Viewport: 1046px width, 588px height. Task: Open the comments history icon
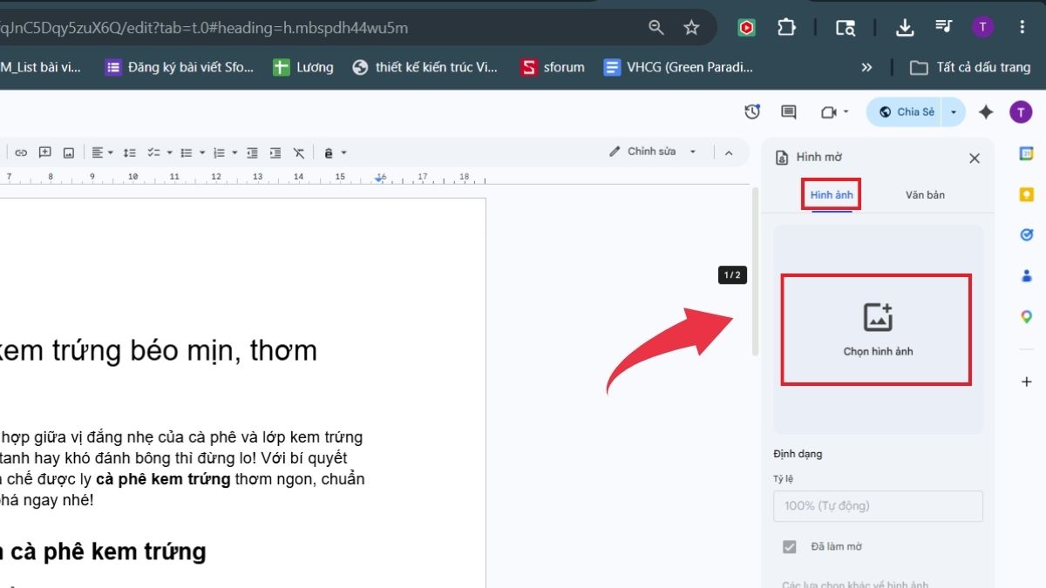(789, 112)
